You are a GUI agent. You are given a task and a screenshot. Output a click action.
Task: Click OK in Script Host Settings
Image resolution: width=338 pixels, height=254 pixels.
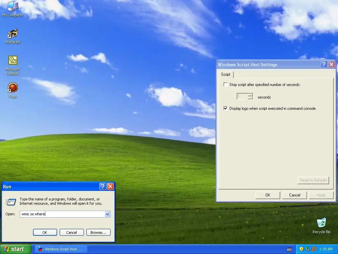(268, 195)
